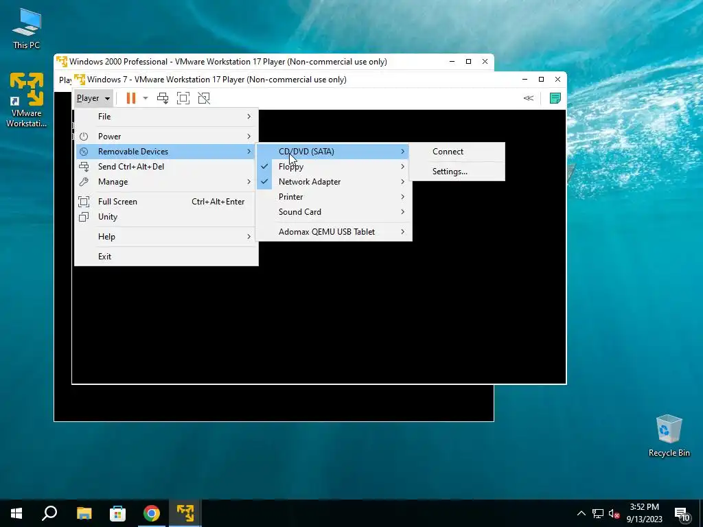The width and height of the screenshot is (703, 527).
Task: Click the VMware Player taskbar button
Action: click(x=185, y=513)
